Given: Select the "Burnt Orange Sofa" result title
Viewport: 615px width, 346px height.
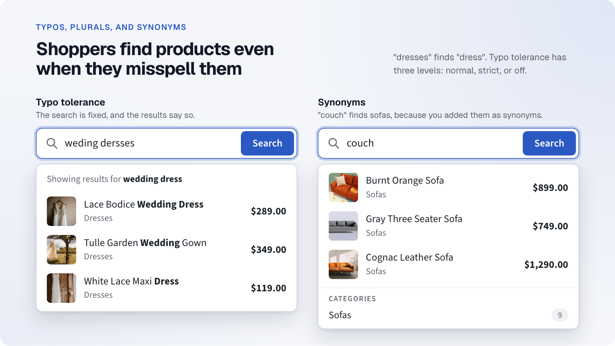Looking at the screenshot, I should [x=405, y=181].
